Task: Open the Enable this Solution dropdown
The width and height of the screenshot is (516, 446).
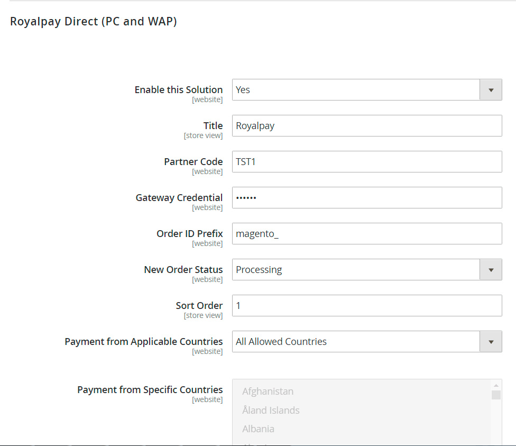Action: 367,89
